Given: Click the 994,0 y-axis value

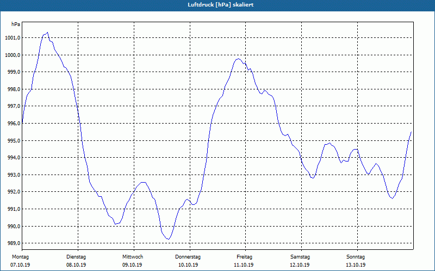Looking at the screenshot, I should click(14, 158).
